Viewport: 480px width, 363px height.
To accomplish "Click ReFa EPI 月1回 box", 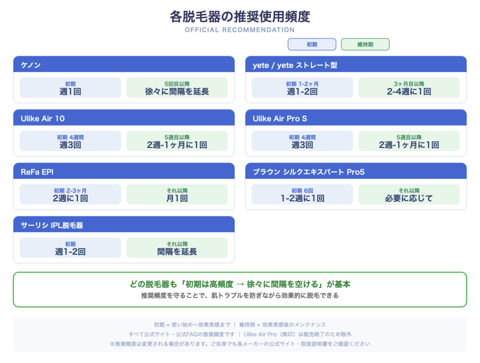I will pos(177,194).
